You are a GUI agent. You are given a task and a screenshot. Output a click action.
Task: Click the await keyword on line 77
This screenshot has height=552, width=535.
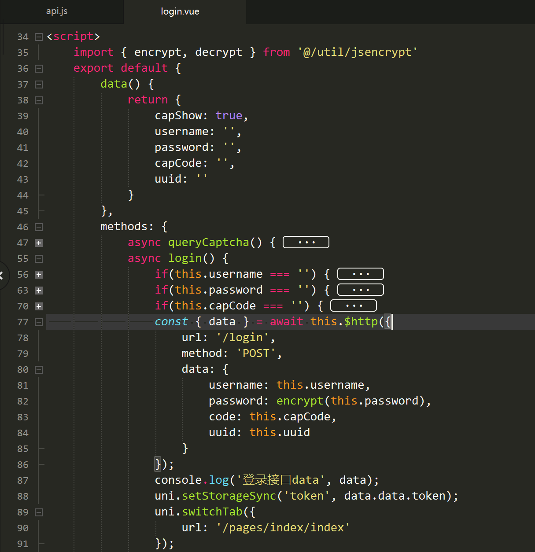pyautogui.click(x=287, y=321)
